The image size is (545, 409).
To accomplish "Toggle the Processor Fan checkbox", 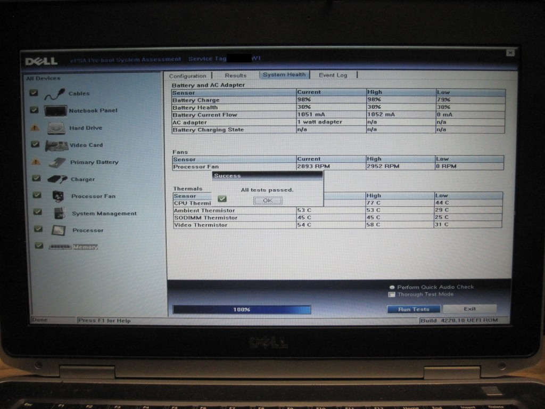I will point(37,195).
